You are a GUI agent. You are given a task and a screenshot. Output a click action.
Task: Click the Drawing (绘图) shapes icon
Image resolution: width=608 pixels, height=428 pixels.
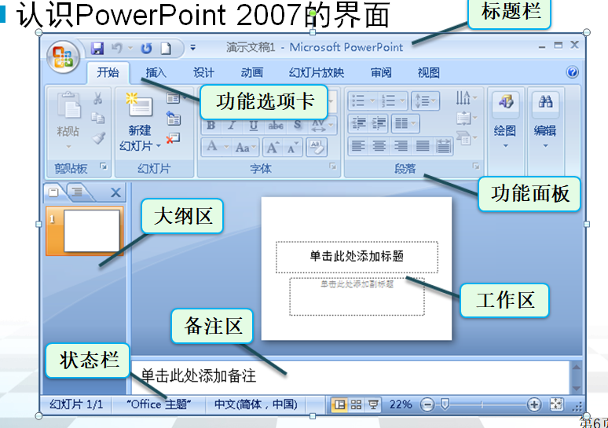tap(505, 102)
